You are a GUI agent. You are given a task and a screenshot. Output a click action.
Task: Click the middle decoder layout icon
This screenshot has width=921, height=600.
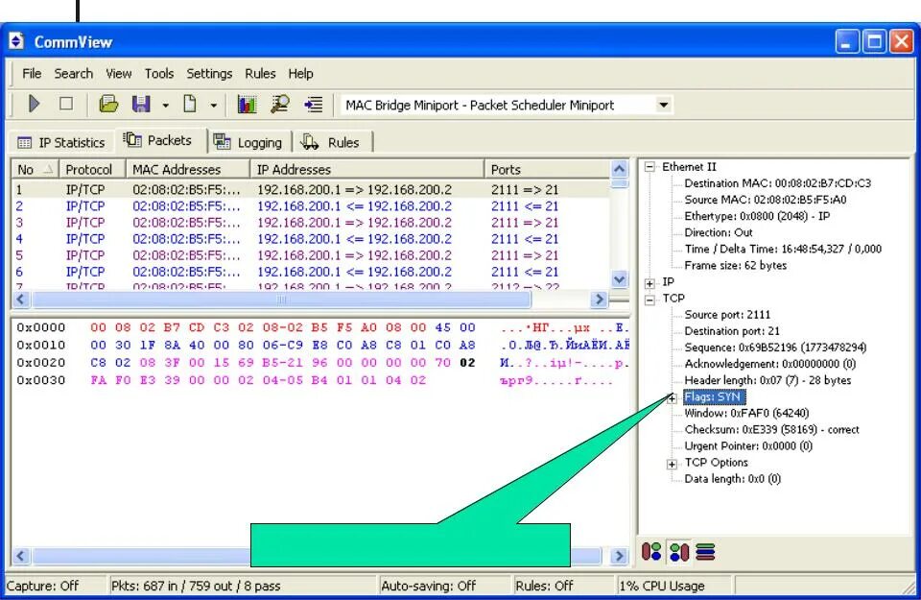(679, 552)
